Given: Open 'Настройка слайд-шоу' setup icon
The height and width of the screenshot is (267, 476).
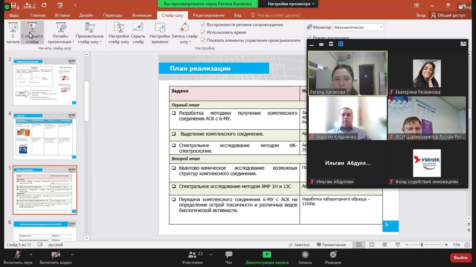Looking at the screenshot, I should (x=119, y=28).
